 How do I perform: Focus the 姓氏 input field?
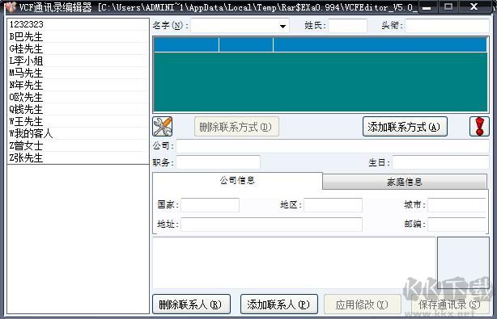click(x=348, y=26)
